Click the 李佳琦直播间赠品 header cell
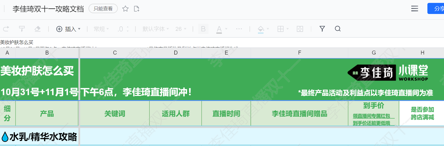444x146 pixels. tap(299, 114)
